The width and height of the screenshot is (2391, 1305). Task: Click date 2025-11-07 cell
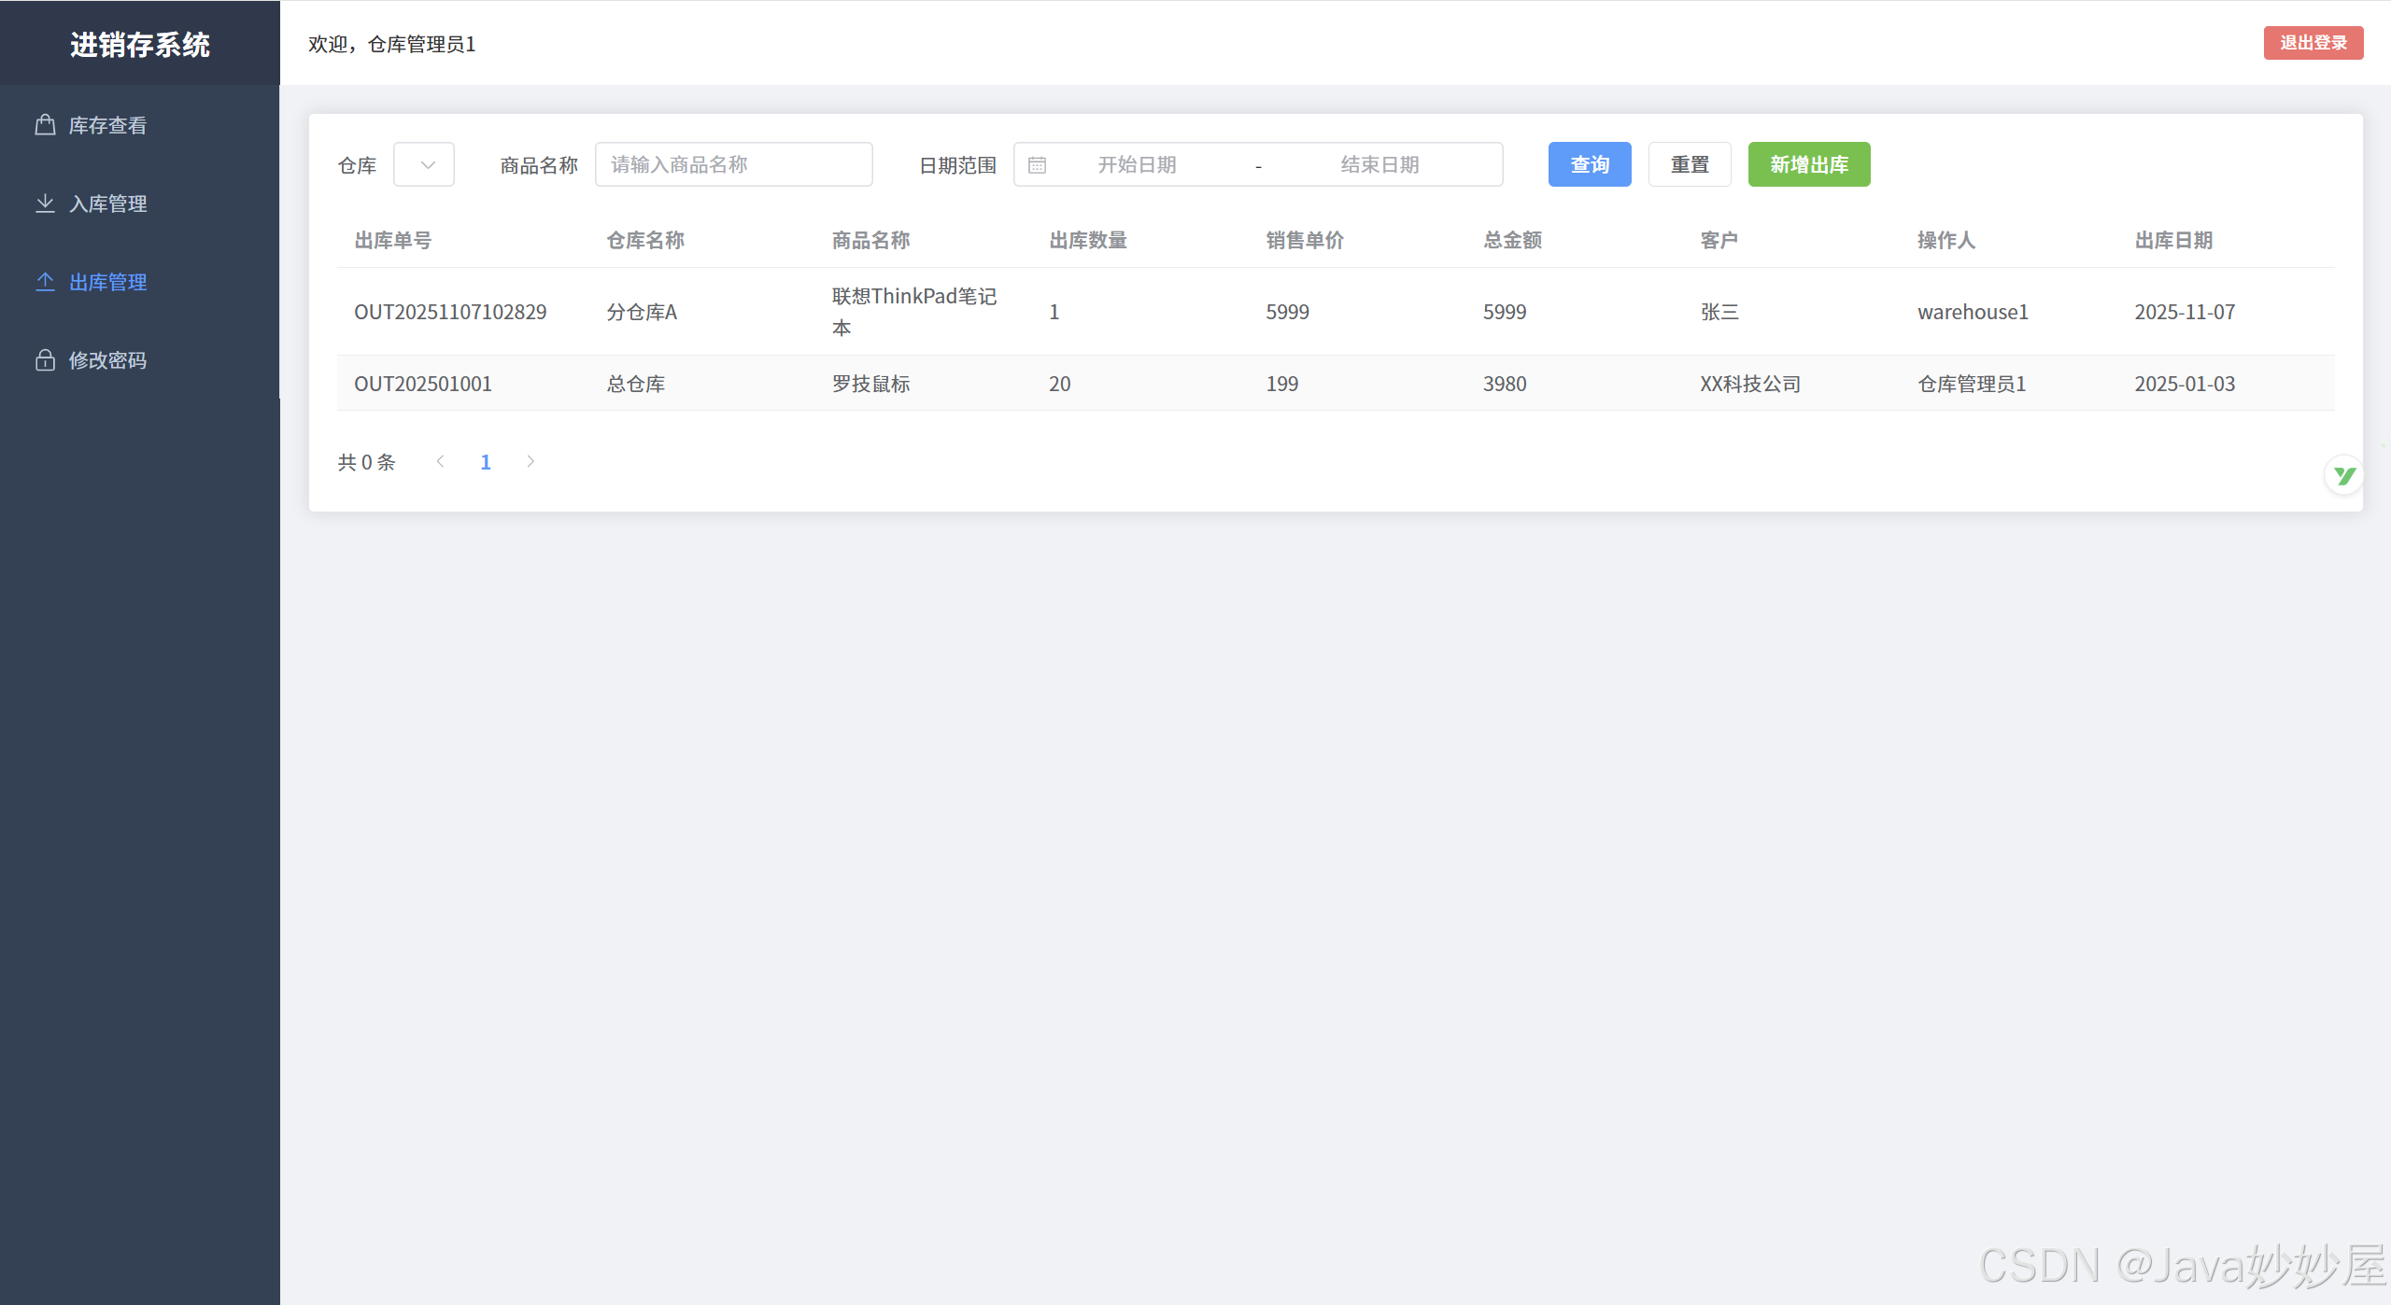click(x=2185, y=312)
